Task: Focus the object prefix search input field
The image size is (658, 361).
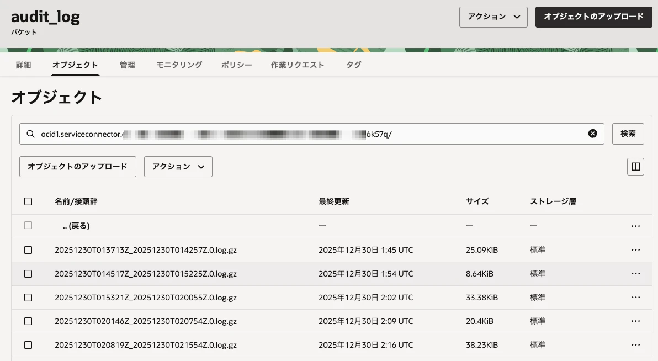Action: click(312, 134)
